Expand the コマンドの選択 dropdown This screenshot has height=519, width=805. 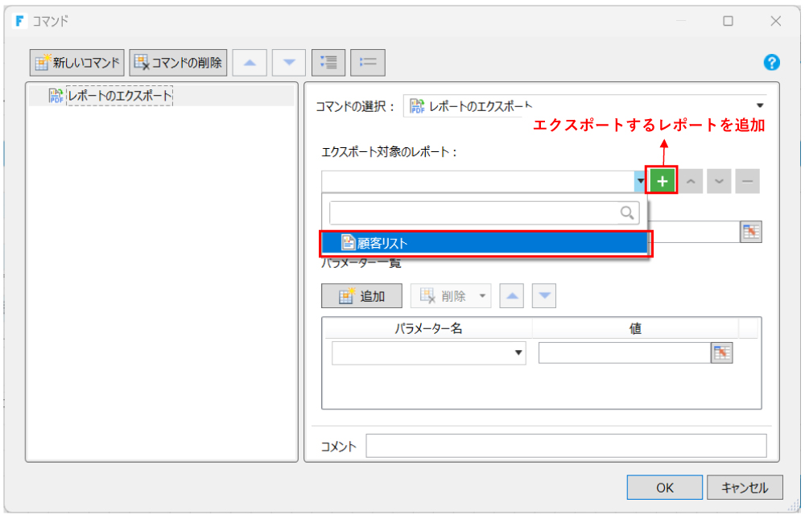click(760, 105)
